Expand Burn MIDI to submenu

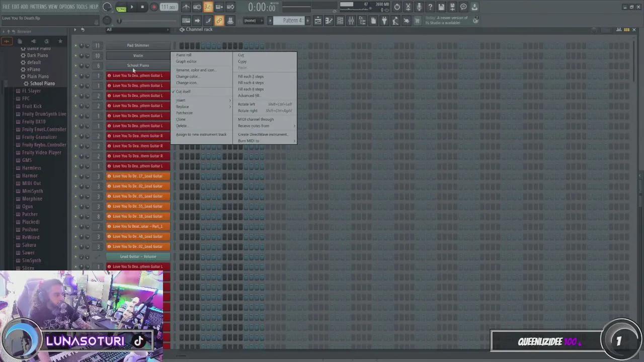click(x=265, y=141)
